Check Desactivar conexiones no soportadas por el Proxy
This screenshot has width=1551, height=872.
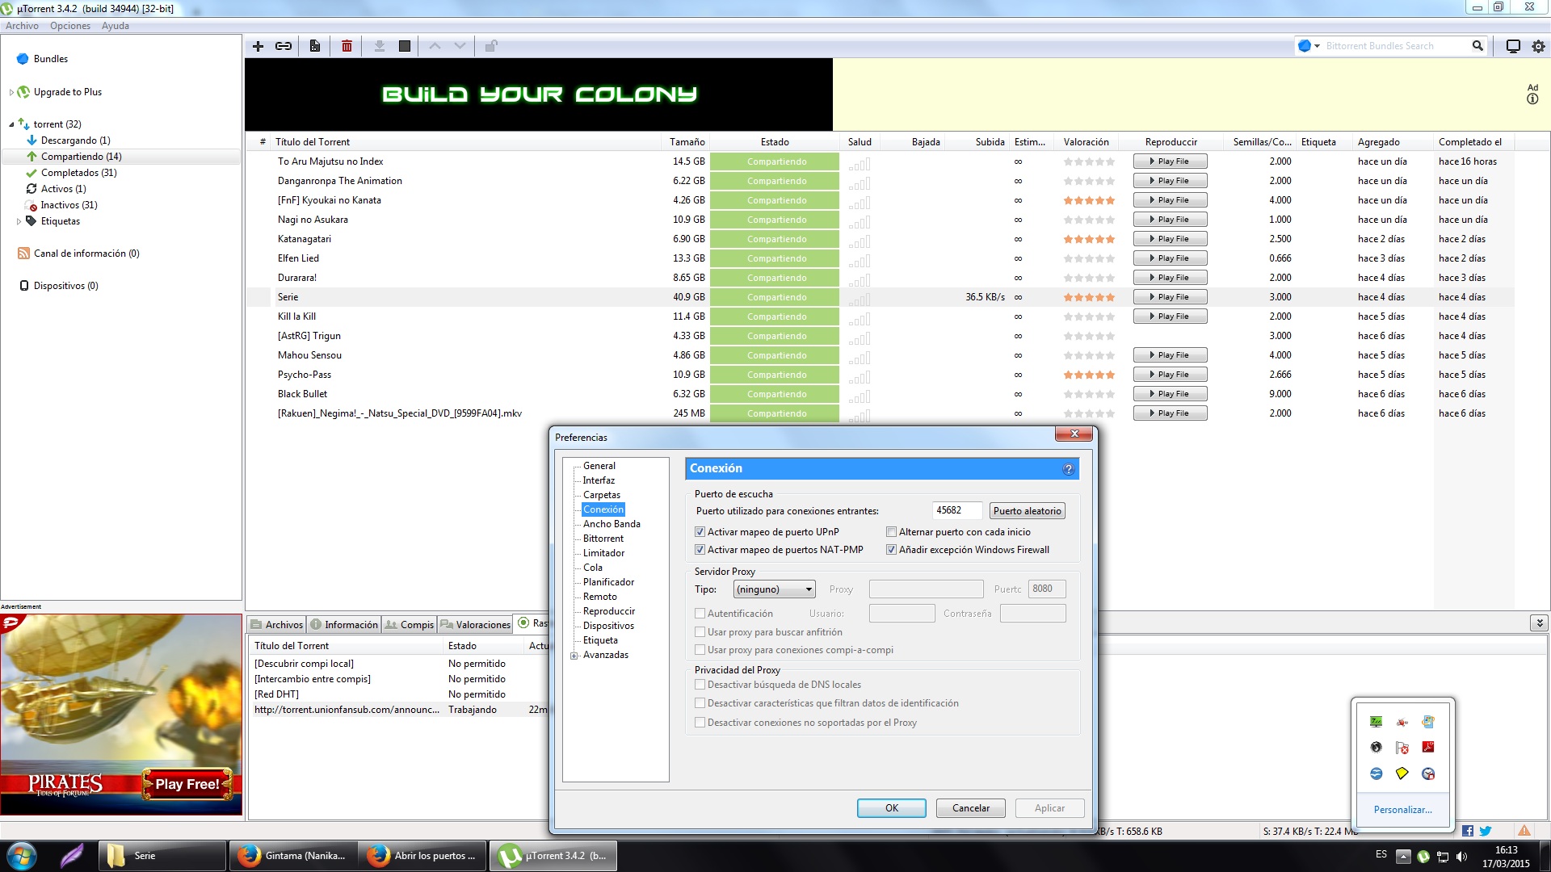coord(700,723)
